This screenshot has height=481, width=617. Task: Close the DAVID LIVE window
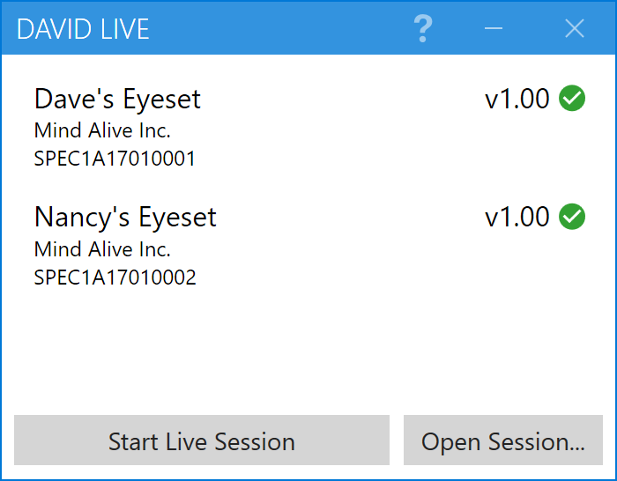click(575, 29)
